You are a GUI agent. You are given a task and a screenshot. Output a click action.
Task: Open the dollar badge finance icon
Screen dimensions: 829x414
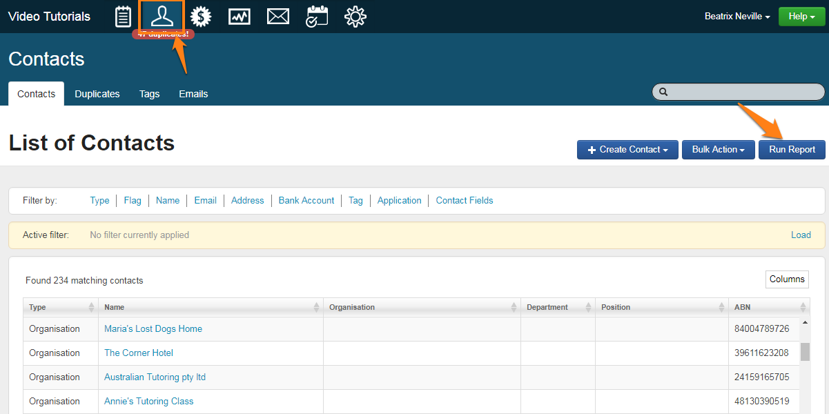click(201, 17)
